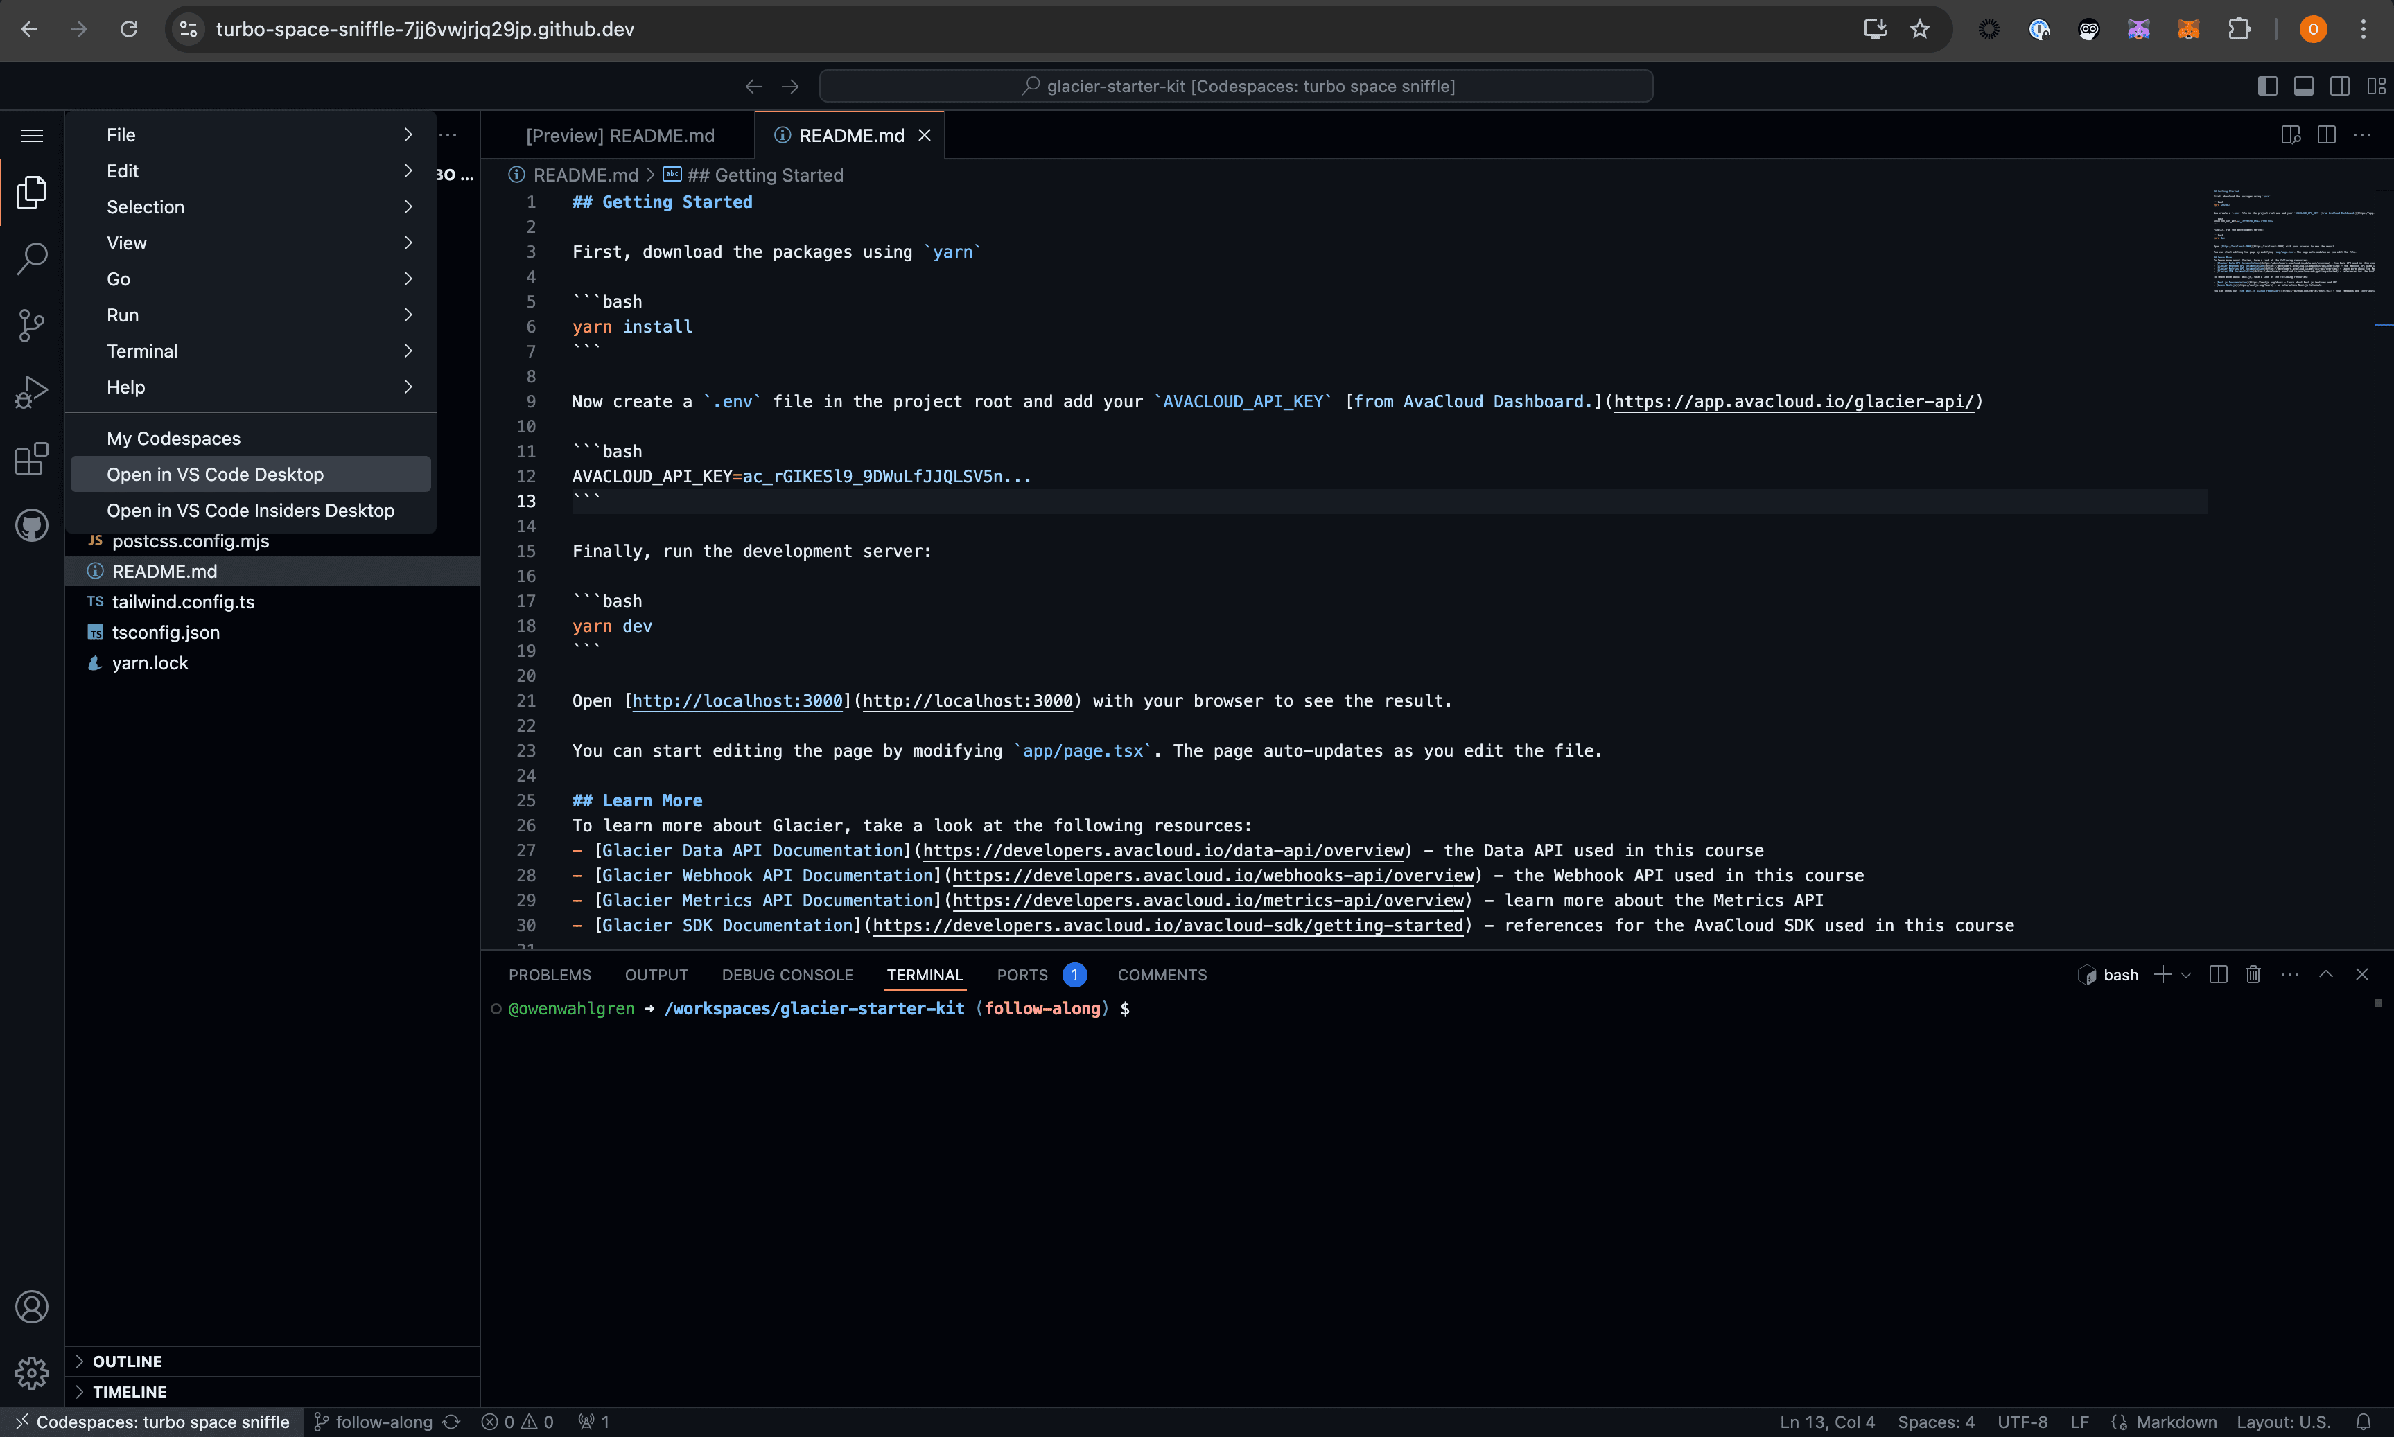Viewport: 2394px width, 1437px height.
Task: Click the Accounts icon in activity bar
Action: (32, 1306)
